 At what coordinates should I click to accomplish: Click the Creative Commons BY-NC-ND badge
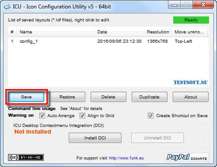[x=26, y=157]
